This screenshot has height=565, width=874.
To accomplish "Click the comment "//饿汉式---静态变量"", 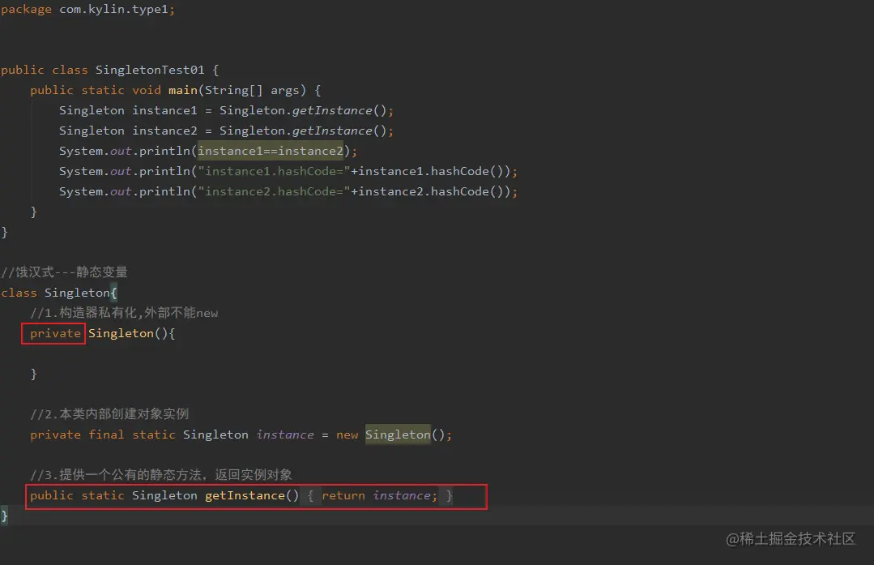I will [x=64, y=272].
